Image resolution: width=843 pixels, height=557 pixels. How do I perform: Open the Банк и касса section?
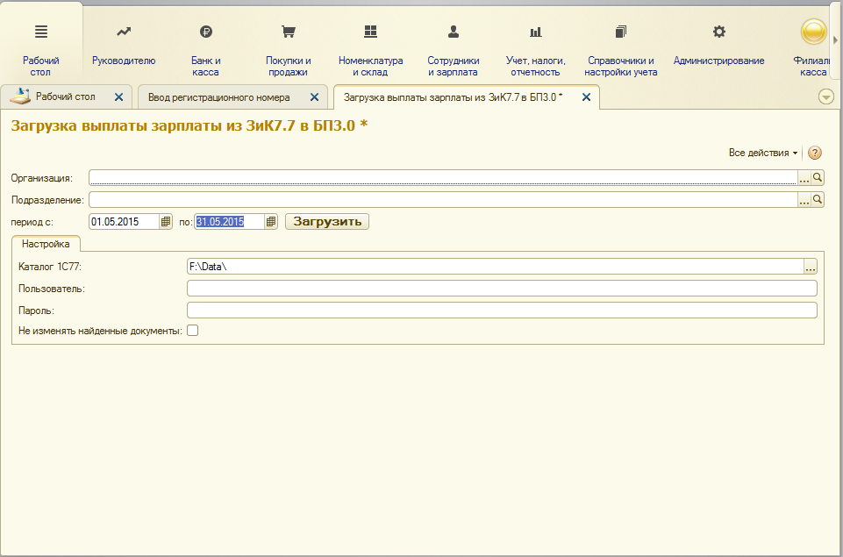coord(206,51)
